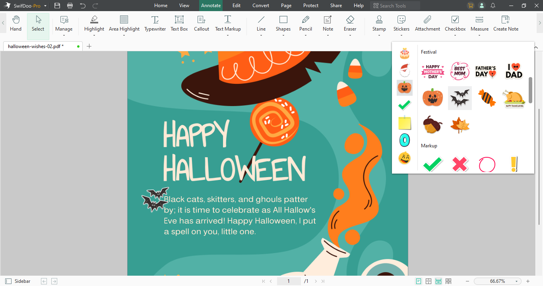This screenshot has width=543, height=286.
Task: Insert a Text Box
Action: point(179,24)
